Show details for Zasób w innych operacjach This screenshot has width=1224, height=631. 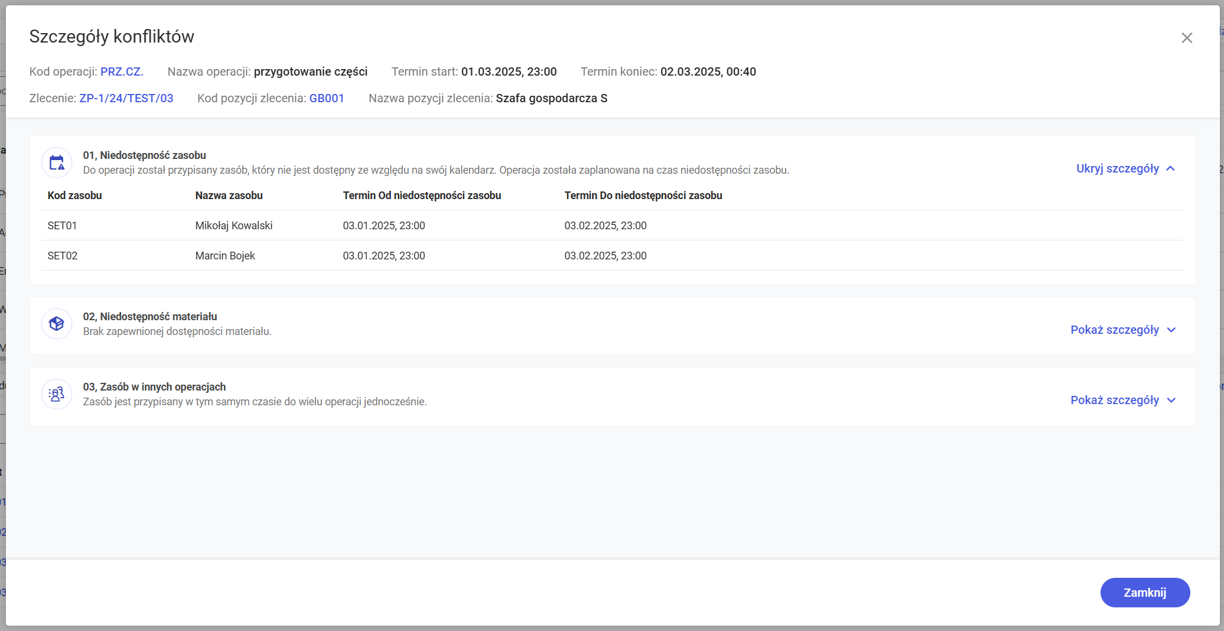[1122, 400]
